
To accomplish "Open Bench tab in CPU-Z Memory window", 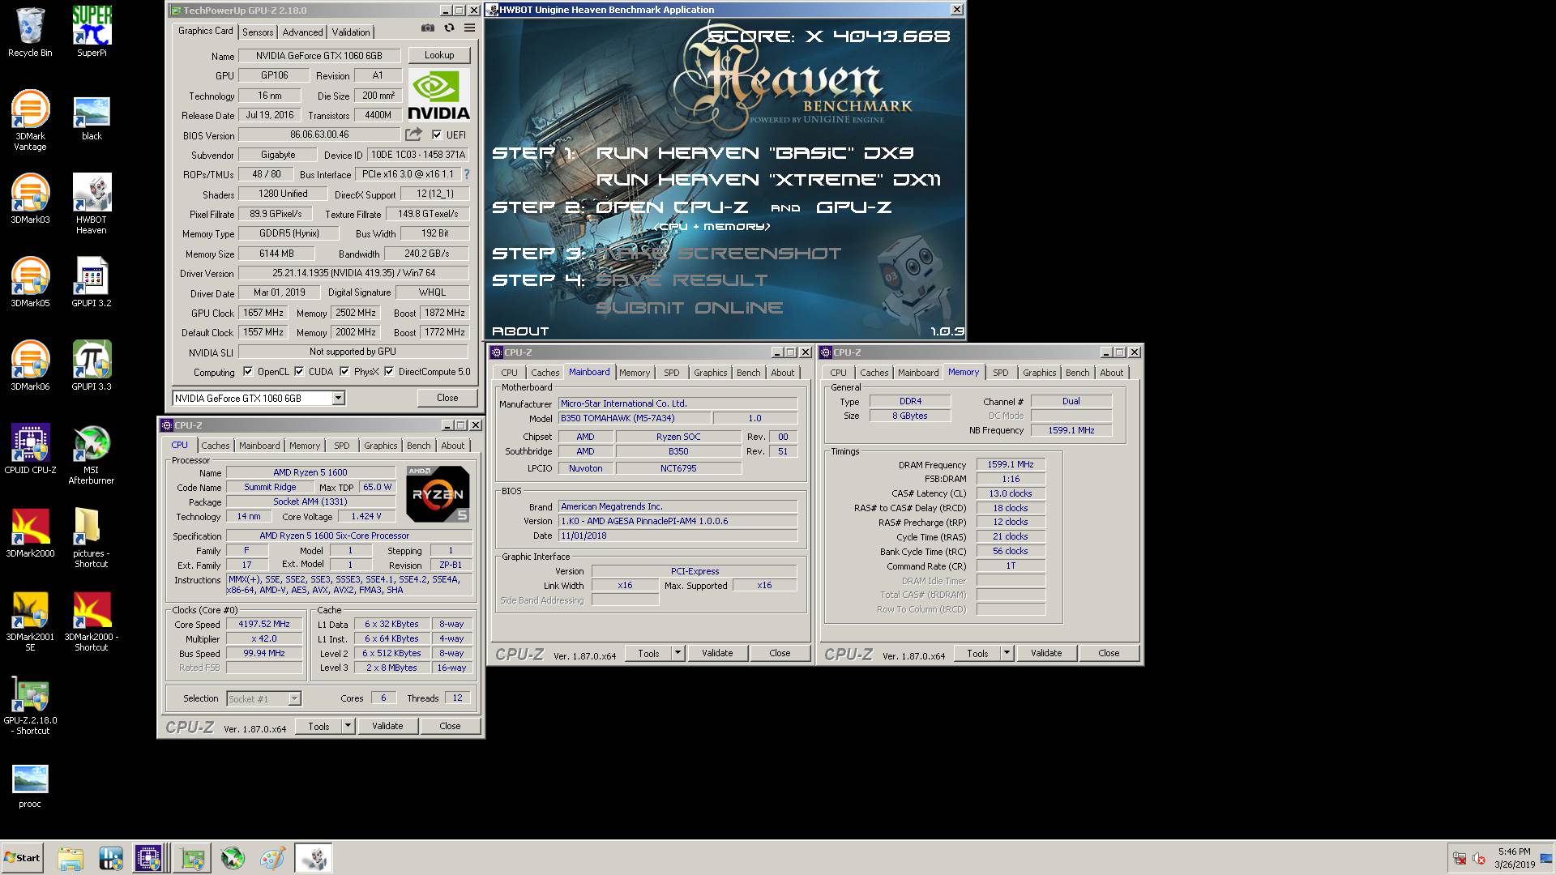I will [x=1077, y=373].
